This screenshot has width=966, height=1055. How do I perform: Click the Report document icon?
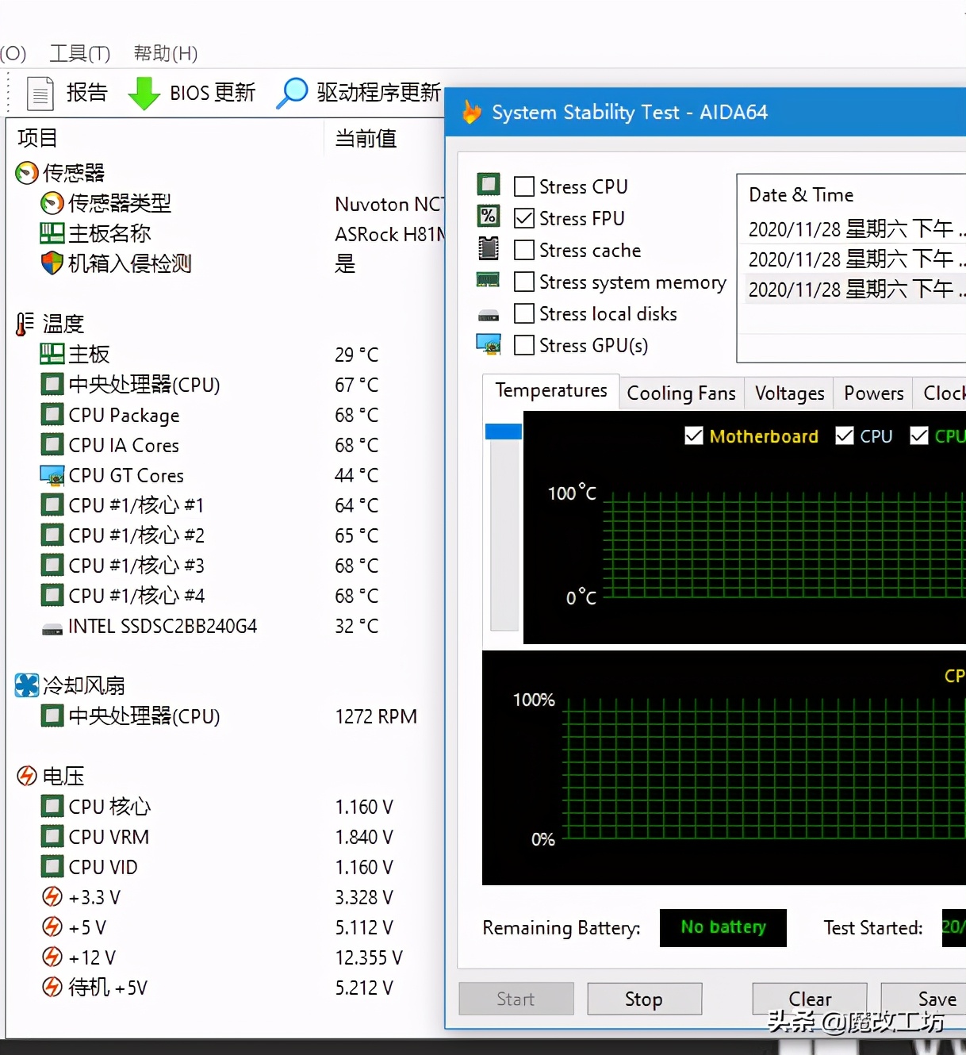pos(40,93)
